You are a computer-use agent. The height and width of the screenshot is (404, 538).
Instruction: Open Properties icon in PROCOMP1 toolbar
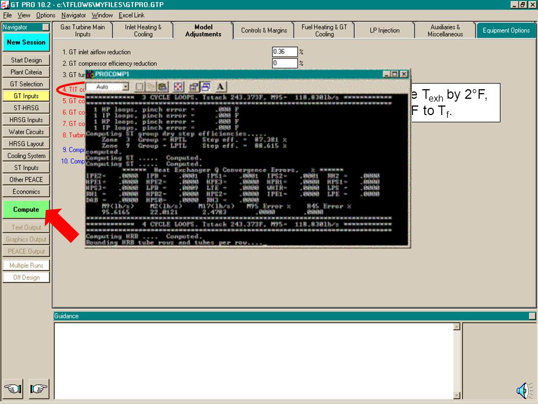click(194, 87)
